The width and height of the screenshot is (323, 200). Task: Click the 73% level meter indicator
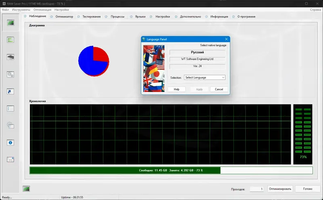[x=303, y=134]
